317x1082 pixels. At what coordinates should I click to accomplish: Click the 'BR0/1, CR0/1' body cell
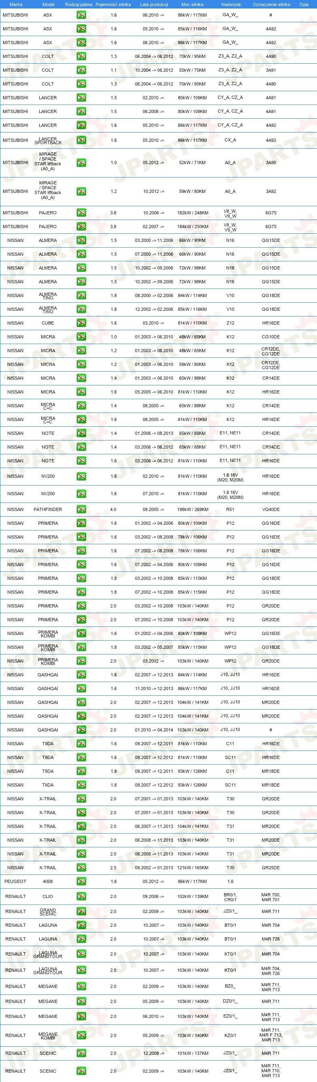point(230,898)
